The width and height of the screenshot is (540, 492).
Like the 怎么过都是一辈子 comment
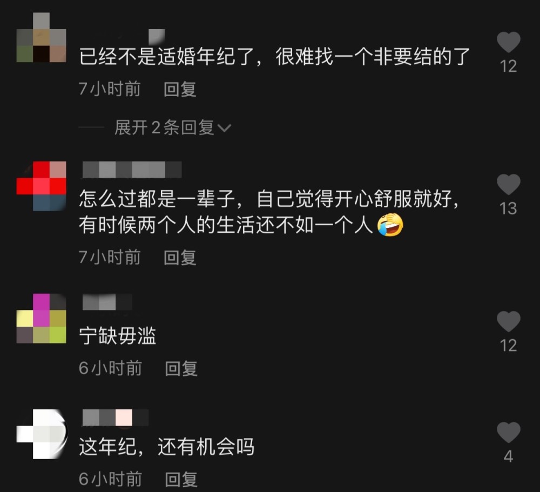pos(508,184)
